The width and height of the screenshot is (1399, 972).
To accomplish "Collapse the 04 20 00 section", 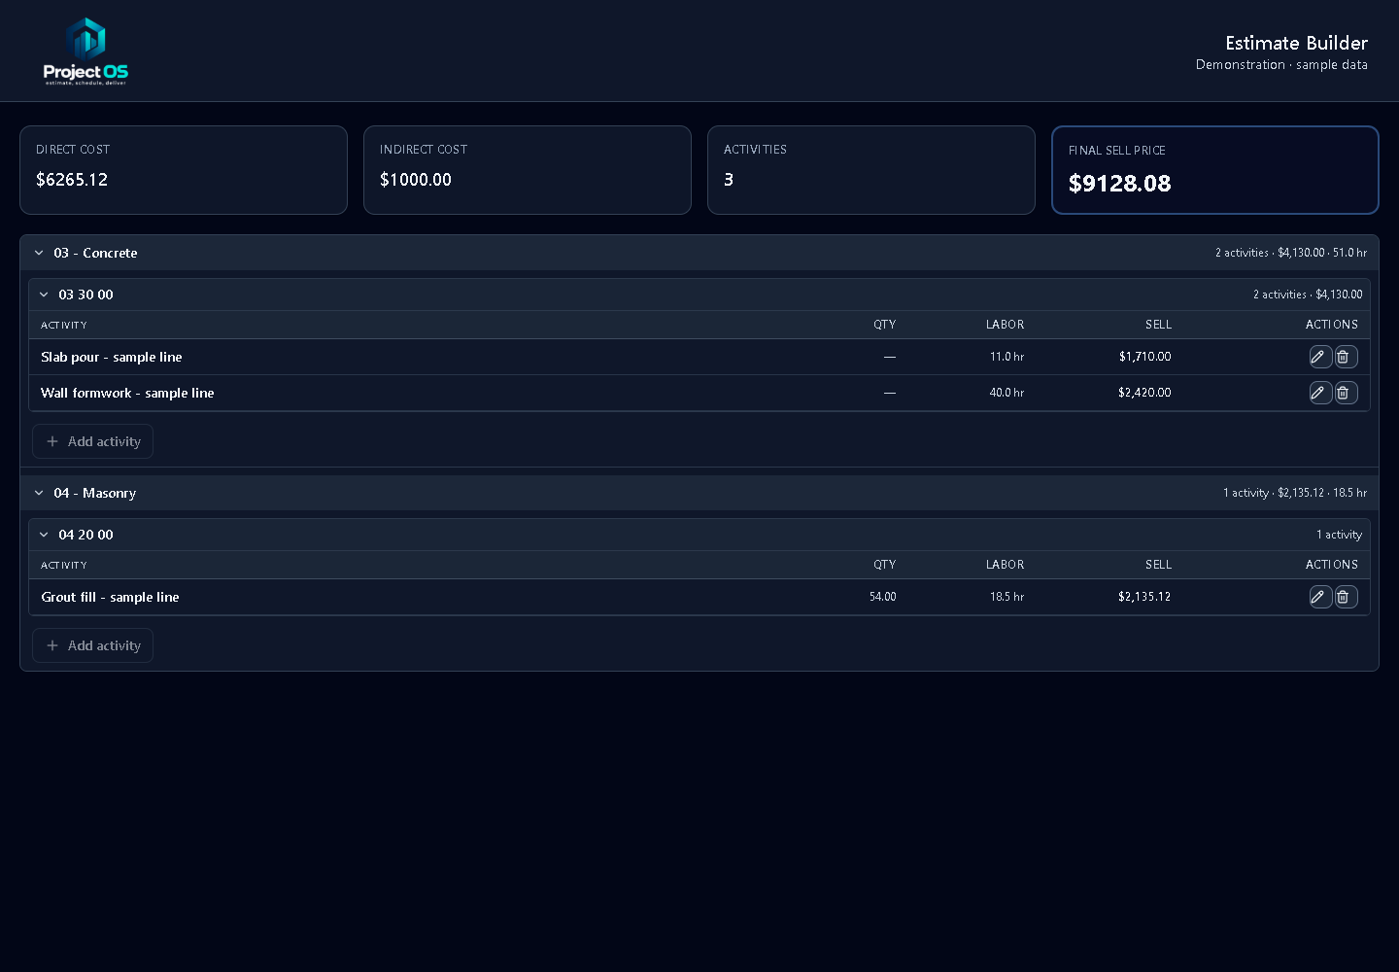I will (44, 535).
